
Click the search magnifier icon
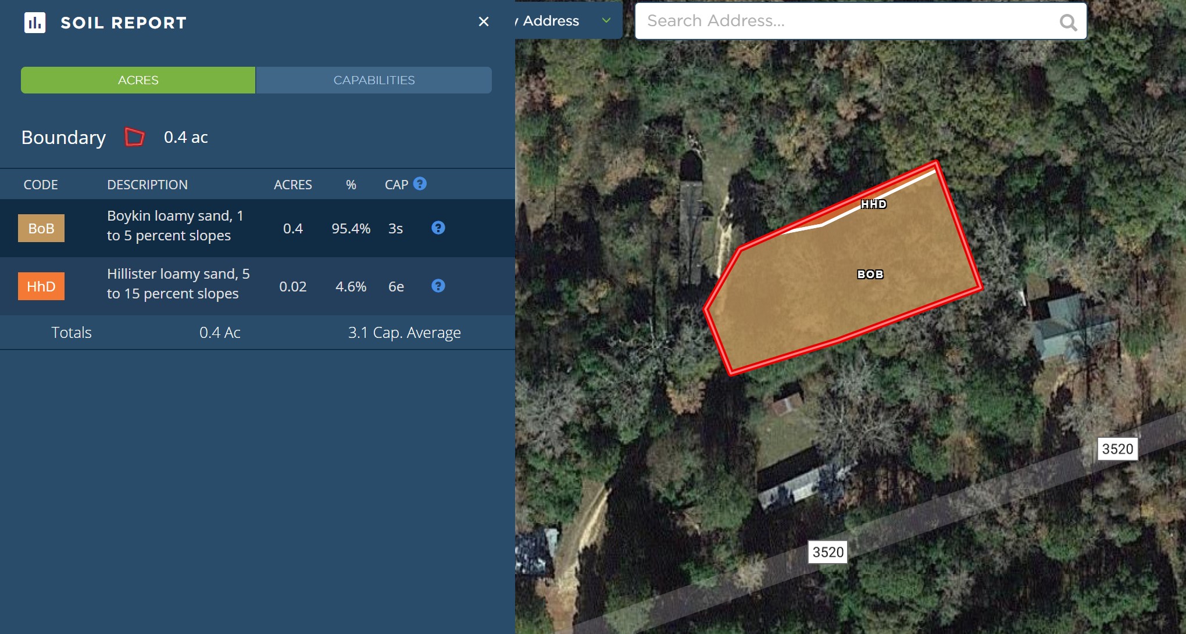(1068, 22)
